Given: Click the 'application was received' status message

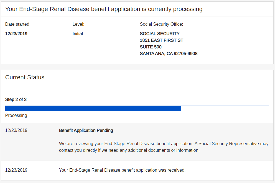Looking at the screenshot, I should (x=122, y=170).
